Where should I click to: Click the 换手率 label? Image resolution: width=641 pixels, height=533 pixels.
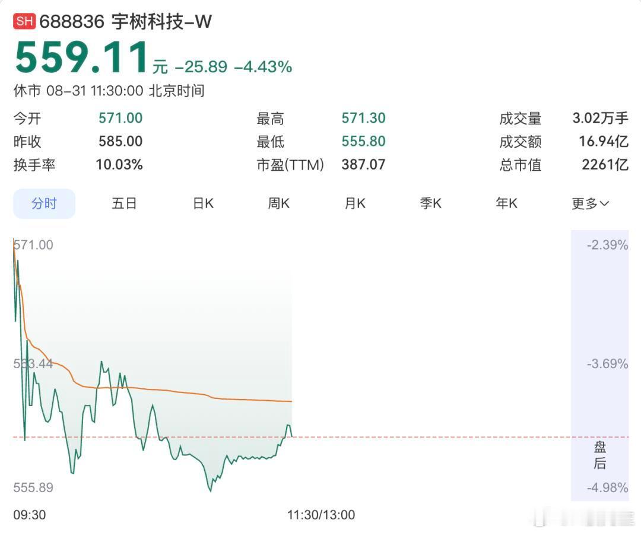pyautogui.click(x=34, y=165)
